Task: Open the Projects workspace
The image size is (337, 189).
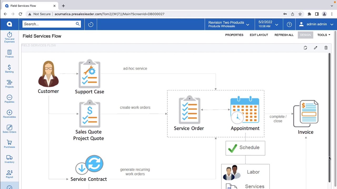Action: coord(9,84)
